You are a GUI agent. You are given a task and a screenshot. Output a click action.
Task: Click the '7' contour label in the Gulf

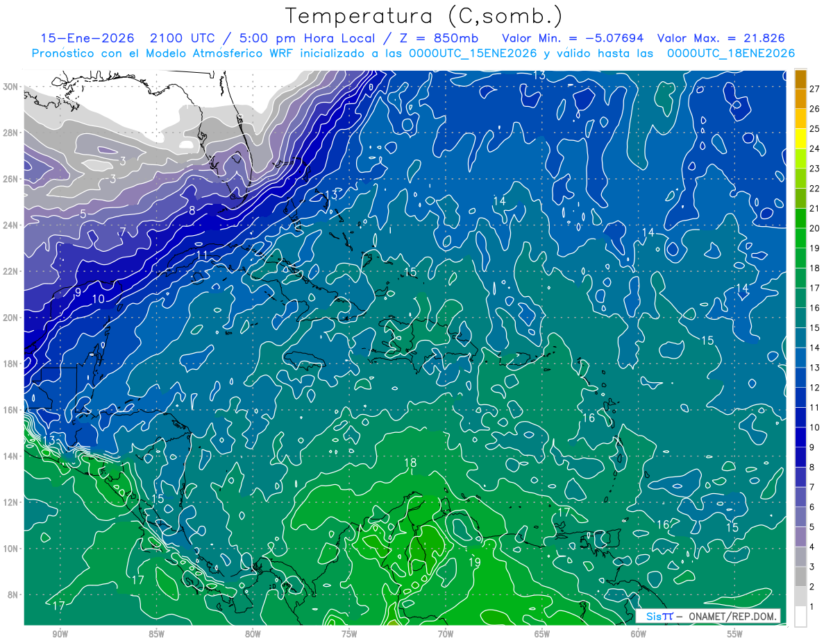122,232
